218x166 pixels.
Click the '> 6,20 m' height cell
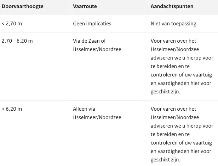point(12,109)
